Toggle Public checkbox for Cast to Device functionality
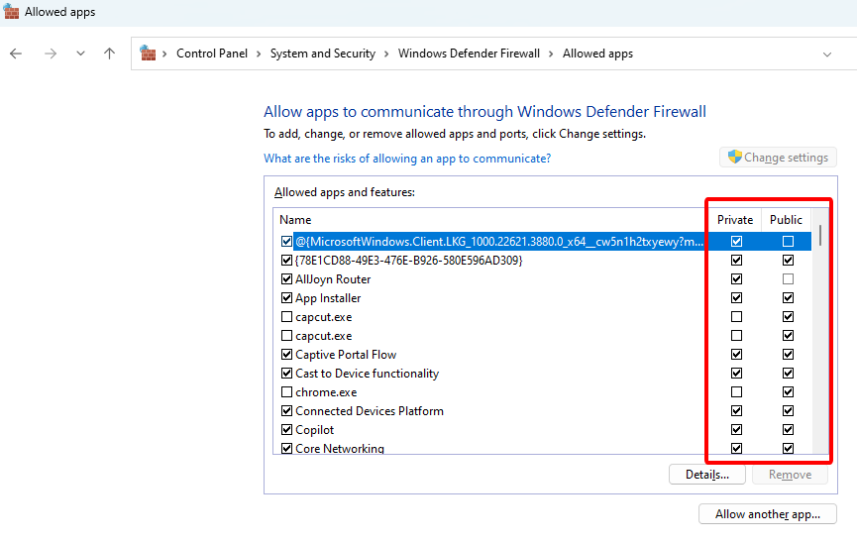Image resolution: width=857 pixels, height=543 pixels. pyautogui.click(x=788, y=373)
